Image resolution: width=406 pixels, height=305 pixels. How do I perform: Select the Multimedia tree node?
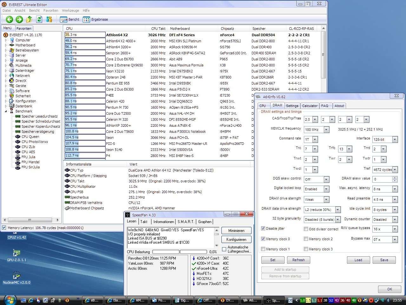pyautogui.click(x=23, y=65)
